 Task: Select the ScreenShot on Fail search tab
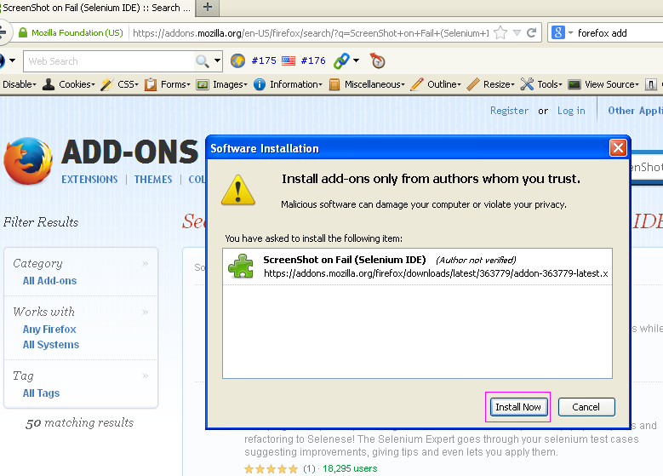(96, 8)
